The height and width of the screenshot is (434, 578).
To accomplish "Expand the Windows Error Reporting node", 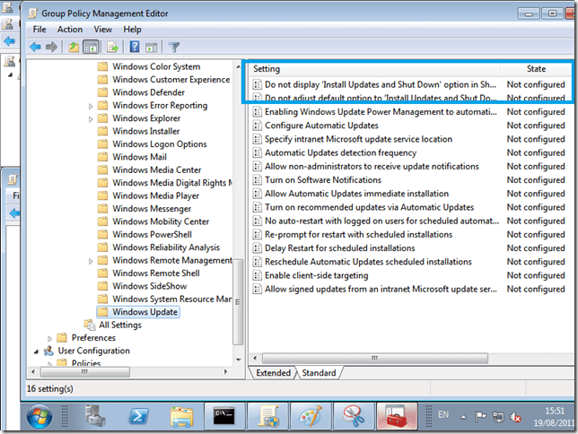I will [x=91, y=106].
